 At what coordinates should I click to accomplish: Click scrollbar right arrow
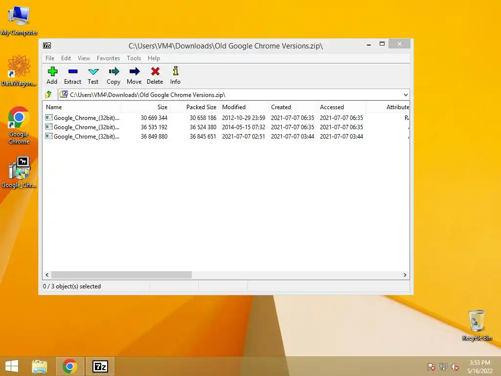coord(405,275)
